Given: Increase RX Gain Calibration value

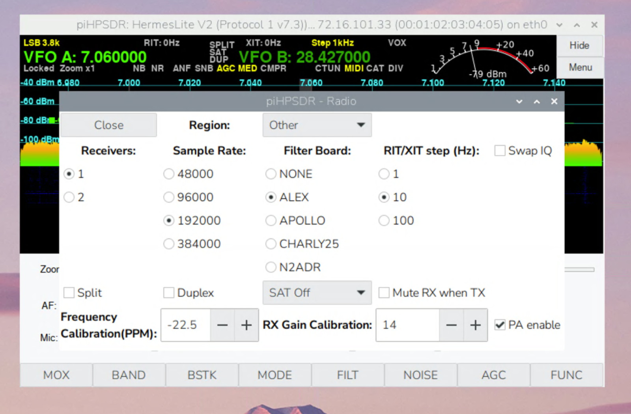Looking at the screenshot, I should click(476, 325).
